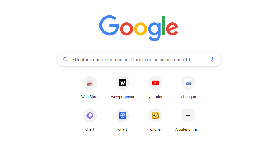The image size is (275, 154).
Task: Launch the red youtube play icon shortcut
Action: pos(155,83)
